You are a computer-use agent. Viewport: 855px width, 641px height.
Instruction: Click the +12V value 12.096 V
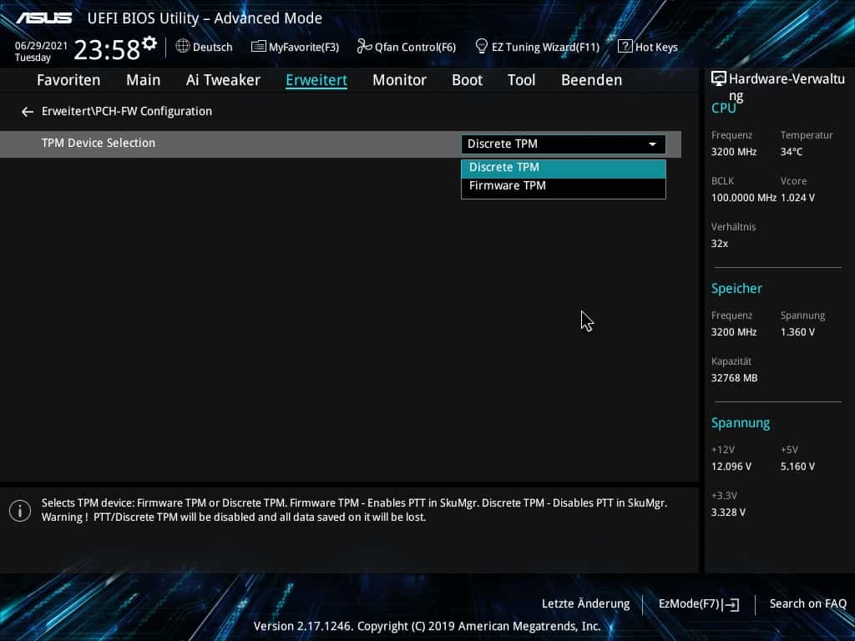[731, 467]
